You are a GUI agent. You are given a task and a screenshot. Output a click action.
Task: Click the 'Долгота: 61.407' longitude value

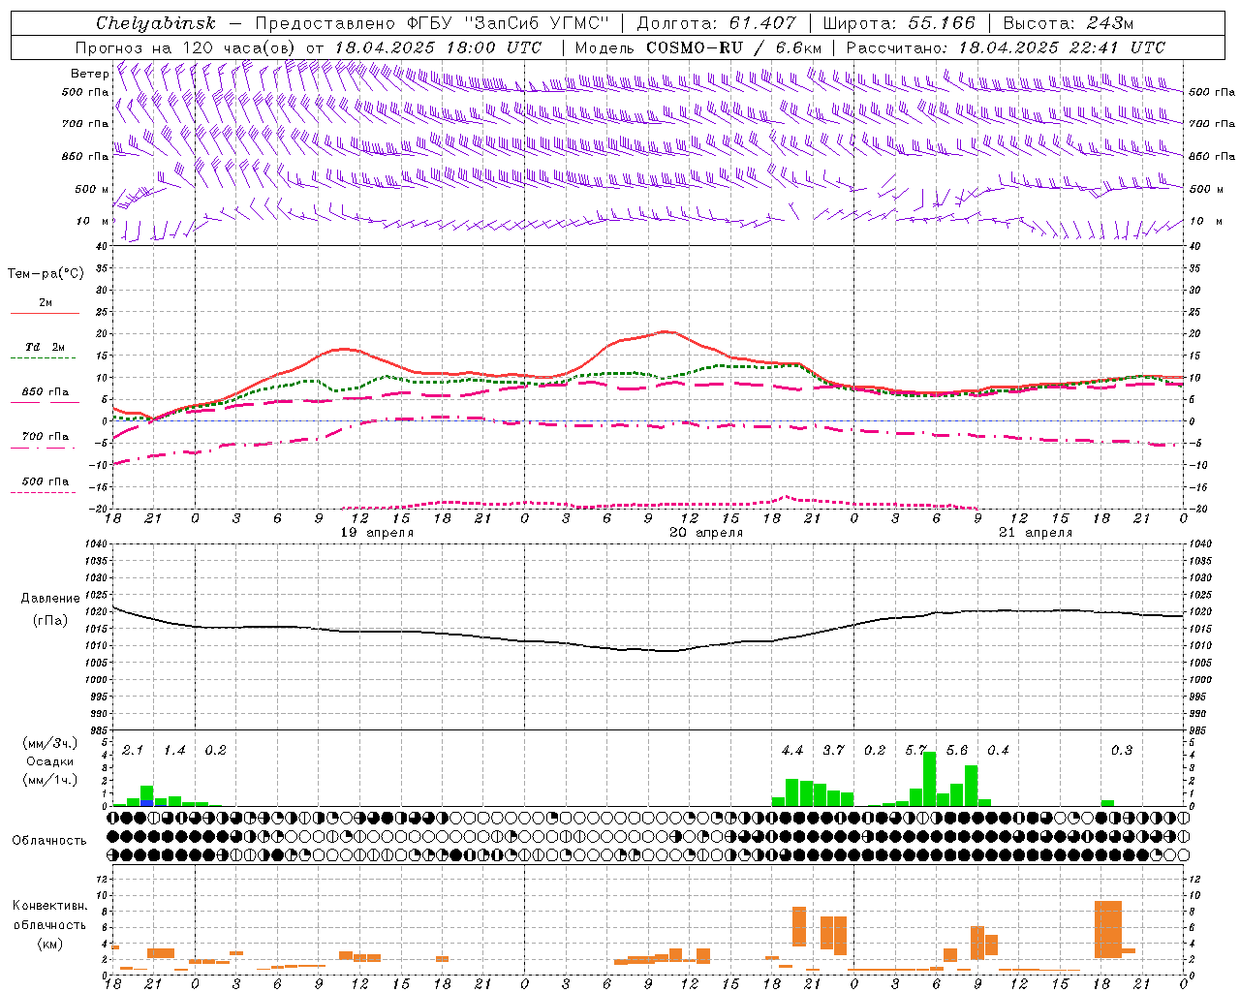point(716,23)
